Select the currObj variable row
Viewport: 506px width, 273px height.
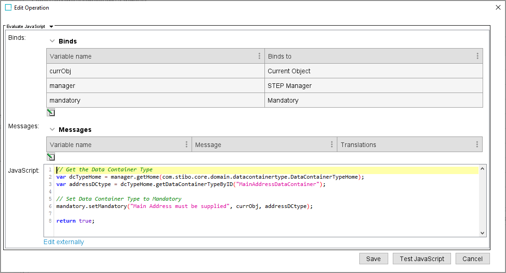point(155,71)
